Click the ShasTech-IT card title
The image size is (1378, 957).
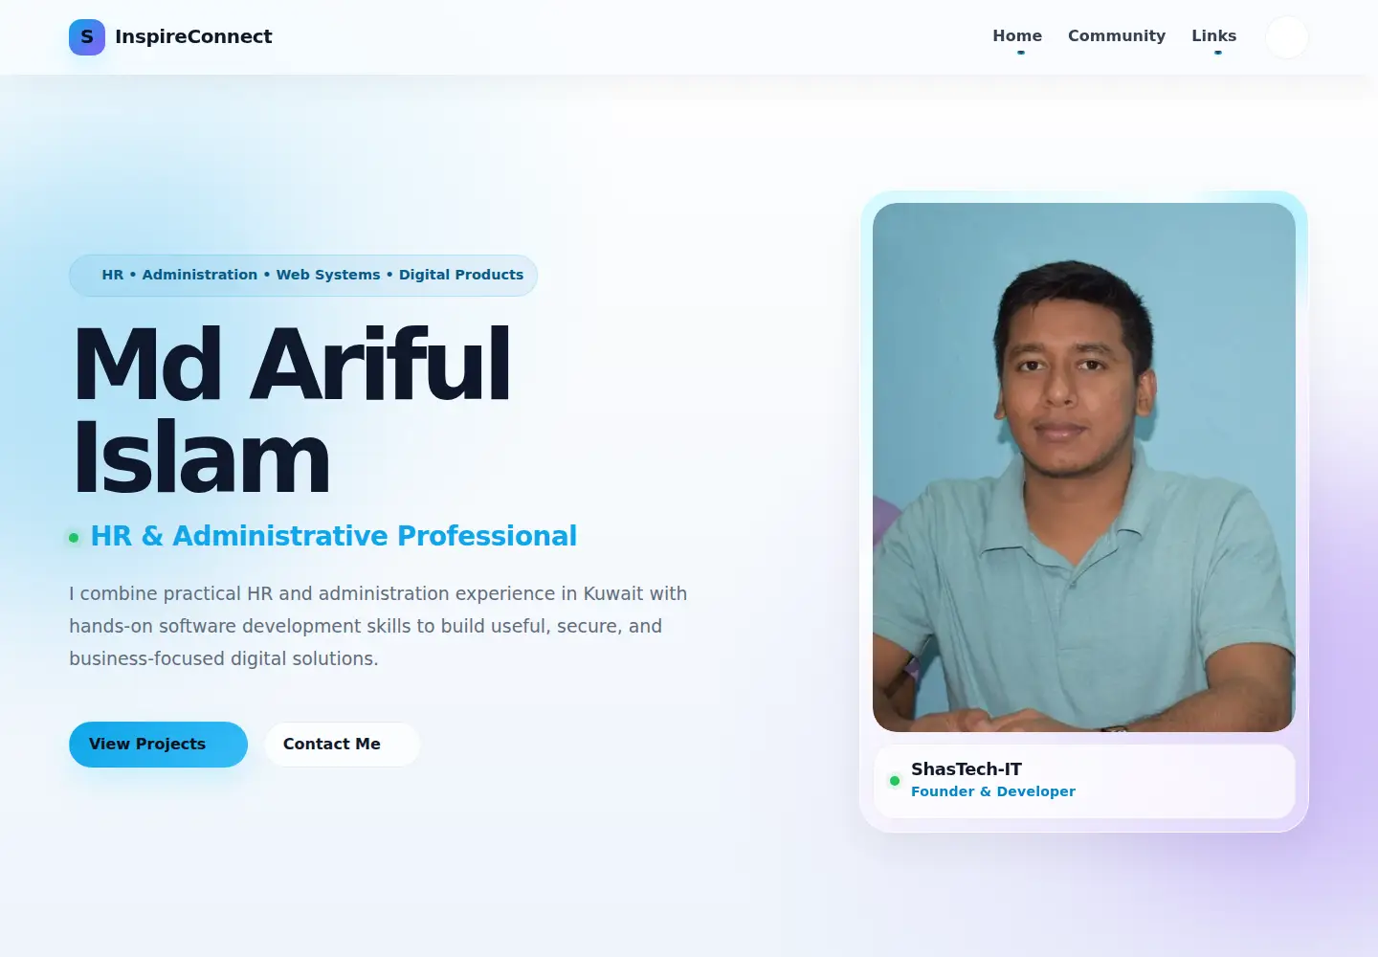click(x=967, y=769)
